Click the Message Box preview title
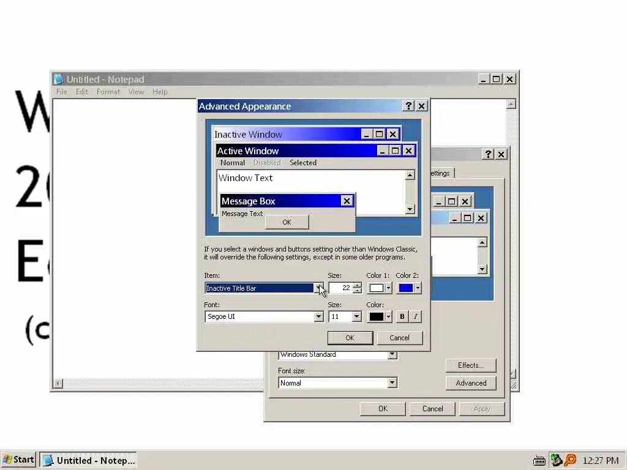This screenshot has width=627, height=470. pyautogui.click(x=249, y=201)
